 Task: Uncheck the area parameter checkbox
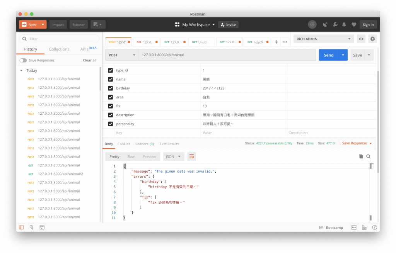coord(110,97)
